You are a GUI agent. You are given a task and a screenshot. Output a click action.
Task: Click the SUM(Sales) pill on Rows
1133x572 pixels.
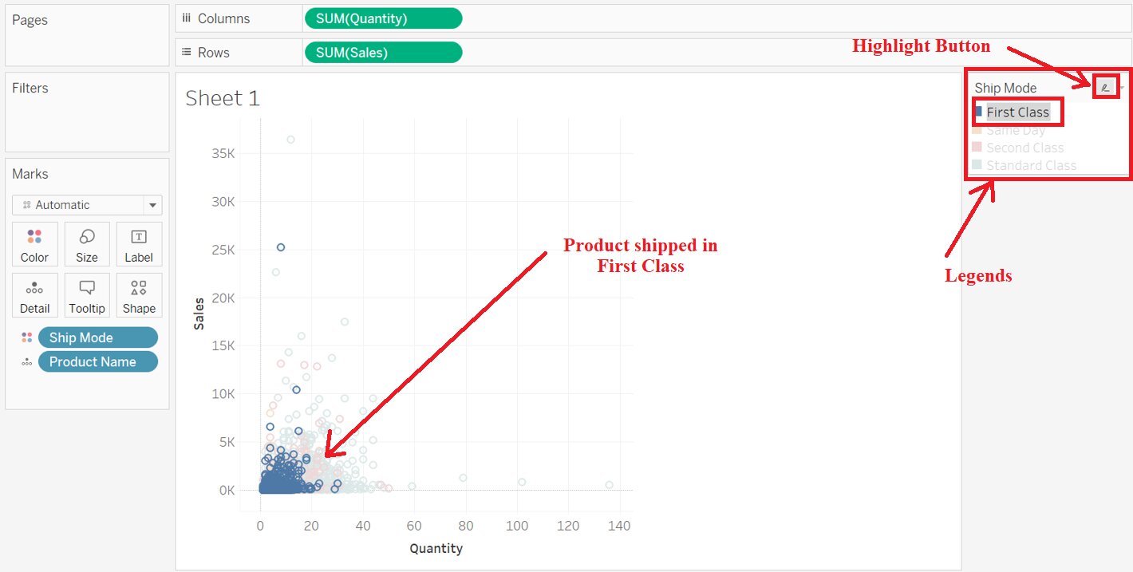pyautogui.click(x=383, y=53)
